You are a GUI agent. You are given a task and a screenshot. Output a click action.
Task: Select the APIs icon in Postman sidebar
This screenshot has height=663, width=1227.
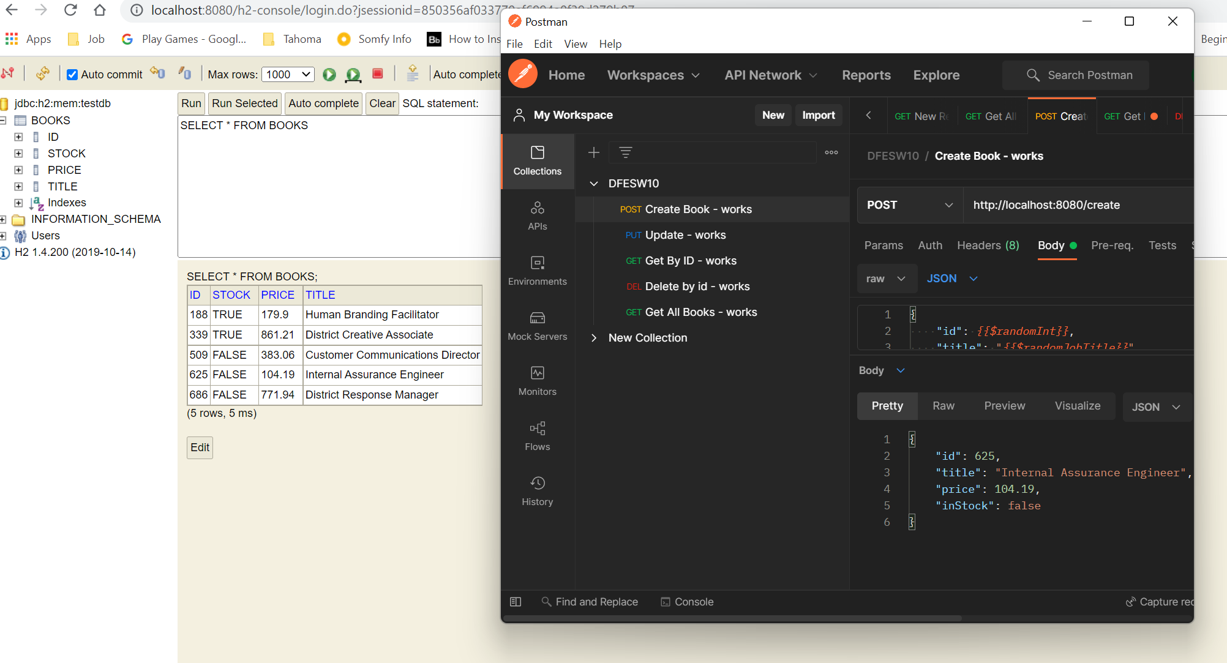coord(537,215)
